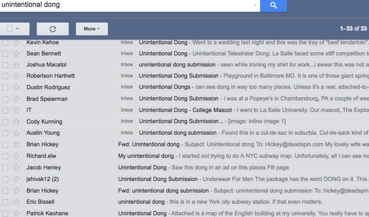
Task: Star the Kevin Kehoe email
Action: (16, 43)
